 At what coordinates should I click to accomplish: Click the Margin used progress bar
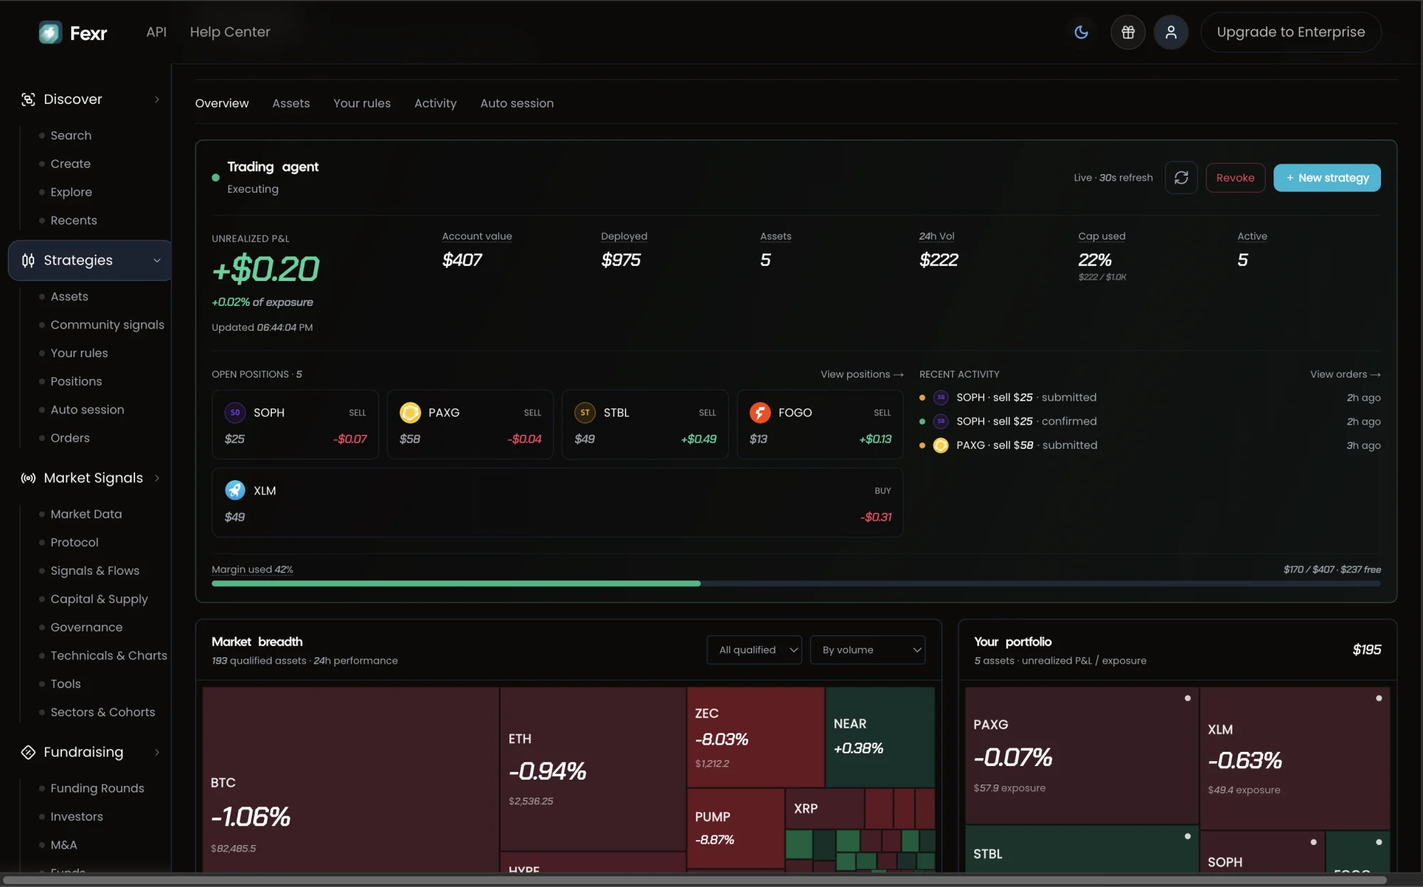tap(796, 583)
